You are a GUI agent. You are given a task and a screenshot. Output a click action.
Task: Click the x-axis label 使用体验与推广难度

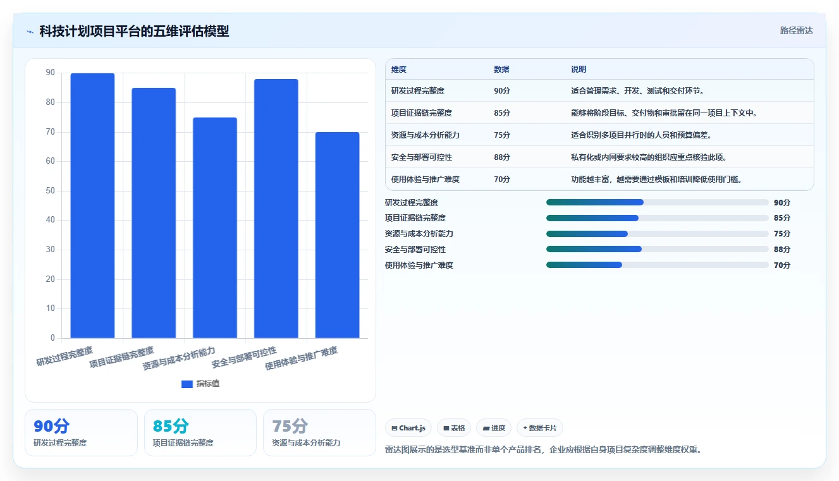301,358
